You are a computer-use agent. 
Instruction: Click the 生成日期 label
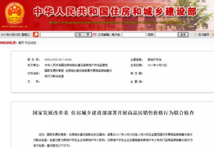tap(137, 65)
